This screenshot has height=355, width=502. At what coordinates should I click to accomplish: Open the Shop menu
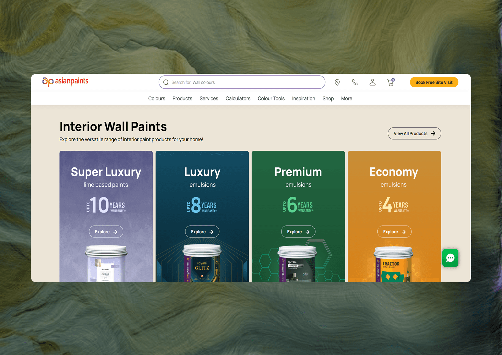[328, 99]
